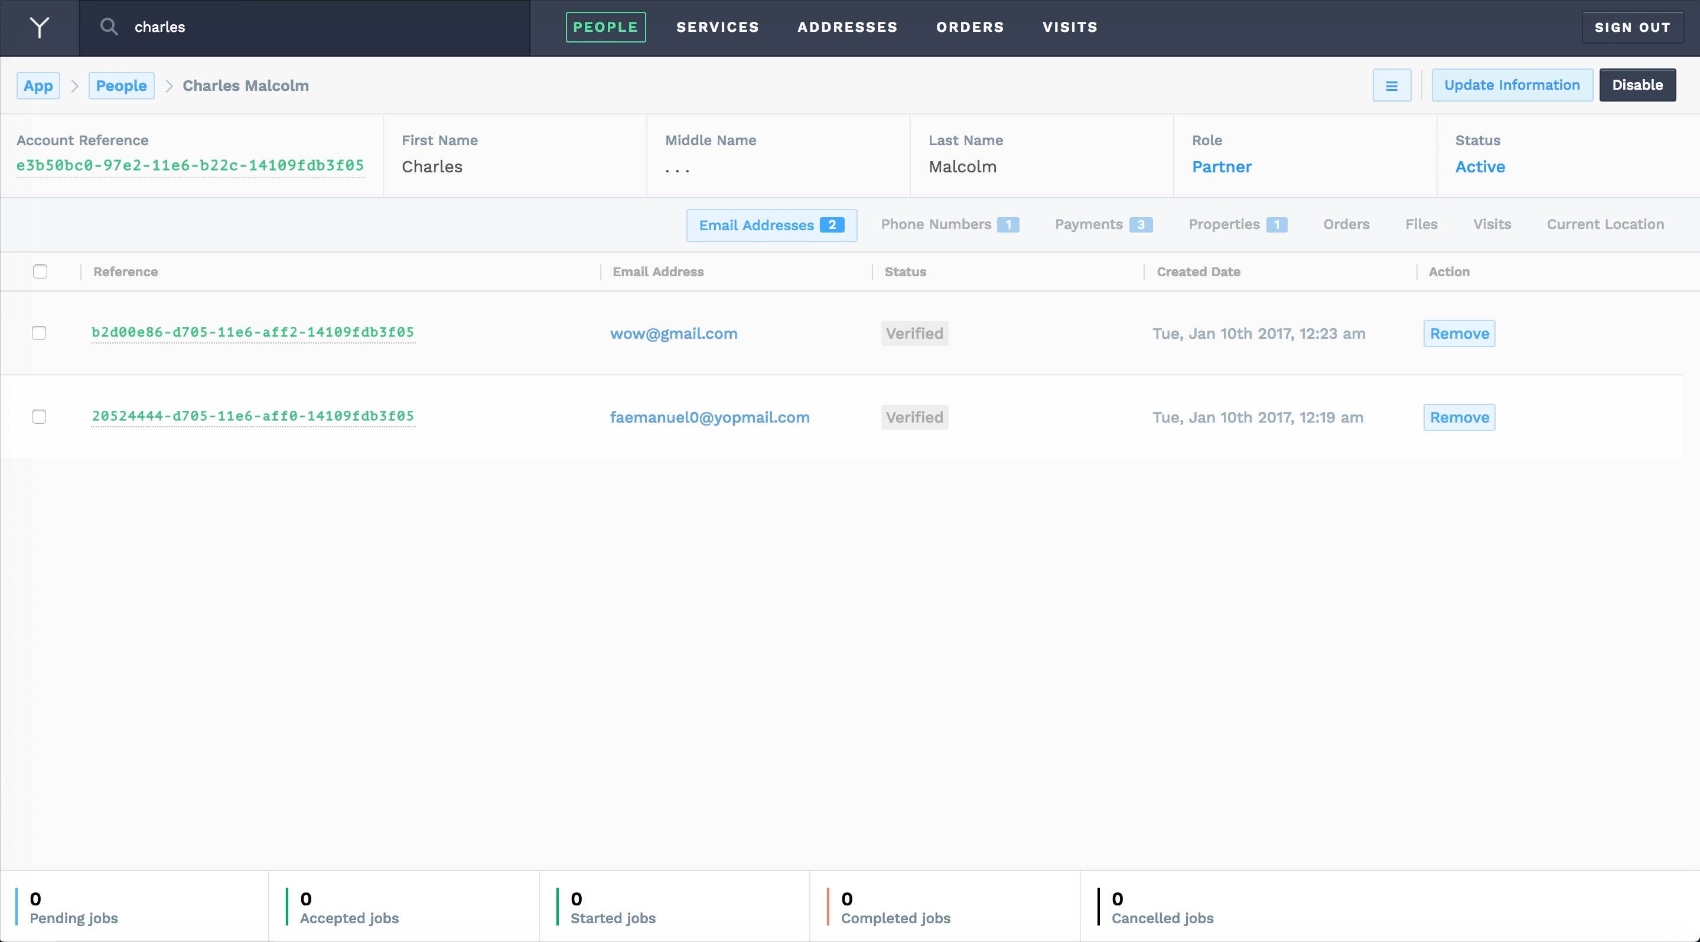This screenshot has height=942, width=1700.
Task: Toggle the first email address checkbox
Action: [38, 333]
